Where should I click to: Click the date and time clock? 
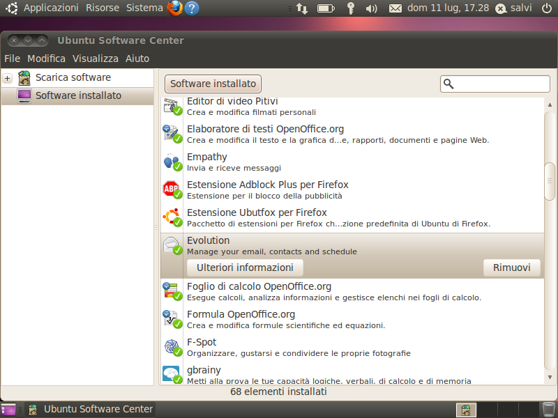coord(448,8)
